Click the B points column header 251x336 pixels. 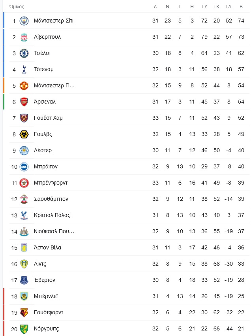tap(241, 7)
